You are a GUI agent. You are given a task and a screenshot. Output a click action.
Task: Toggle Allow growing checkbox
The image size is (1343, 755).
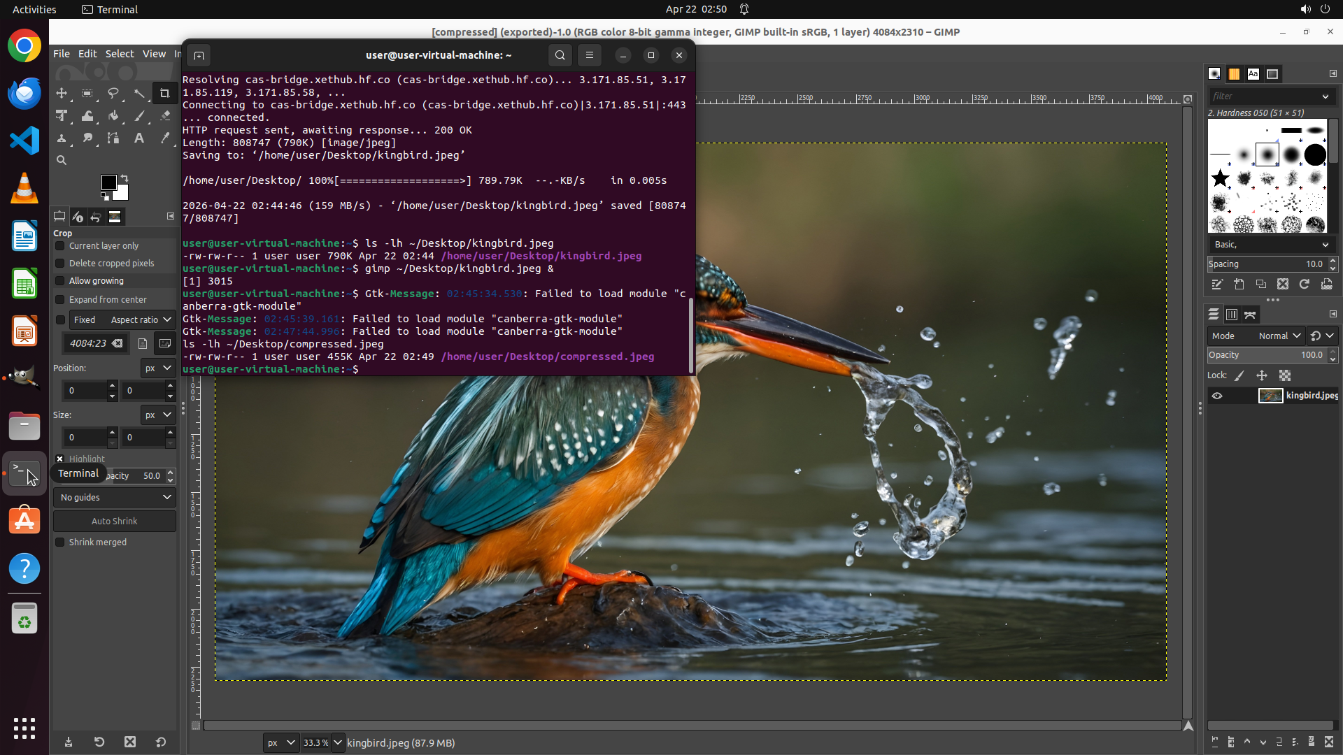pyautogui.click(x=60, y=281)
